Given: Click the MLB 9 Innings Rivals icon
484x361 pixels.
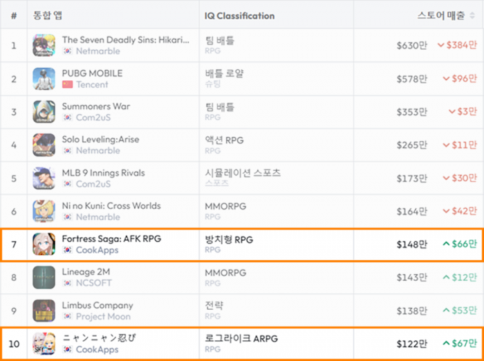Looking at the screenshot, I should click(x=44, y=178).
